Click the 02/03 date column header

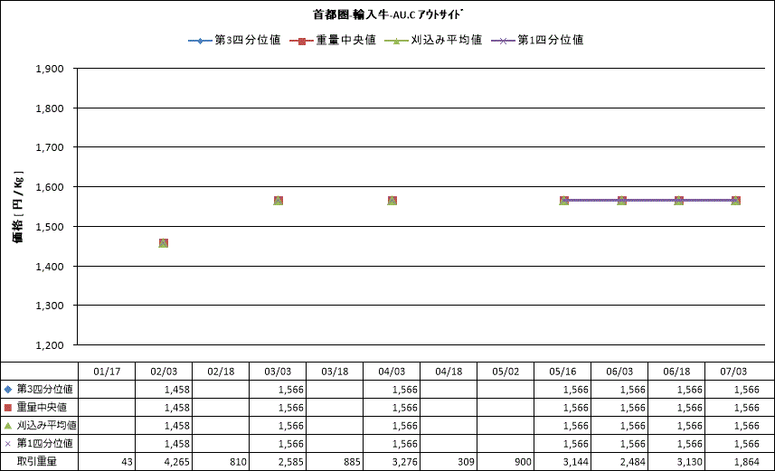point(164,372)
